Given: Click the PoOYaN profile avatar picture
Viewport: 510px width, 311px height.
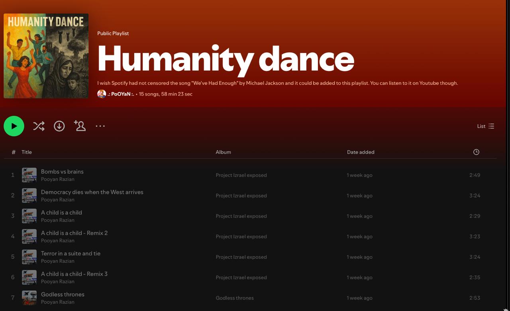Looking at the screenshot, I should click(x=102, y=94).
